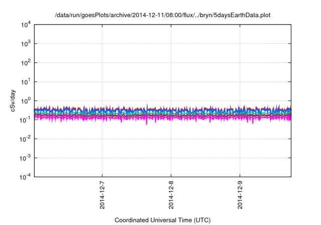This screenshot has width=321, height=225.
Task: Click the 10^3 y-axis tick label
Action: click(x=26, y=44)
